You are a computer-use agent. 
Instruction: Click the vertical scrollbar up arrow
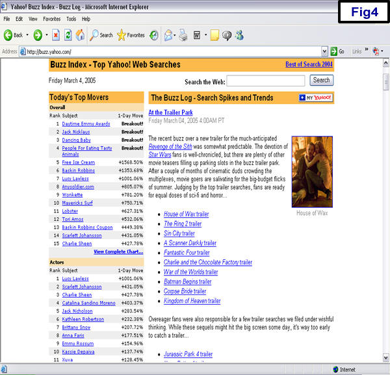click(385, 63)
